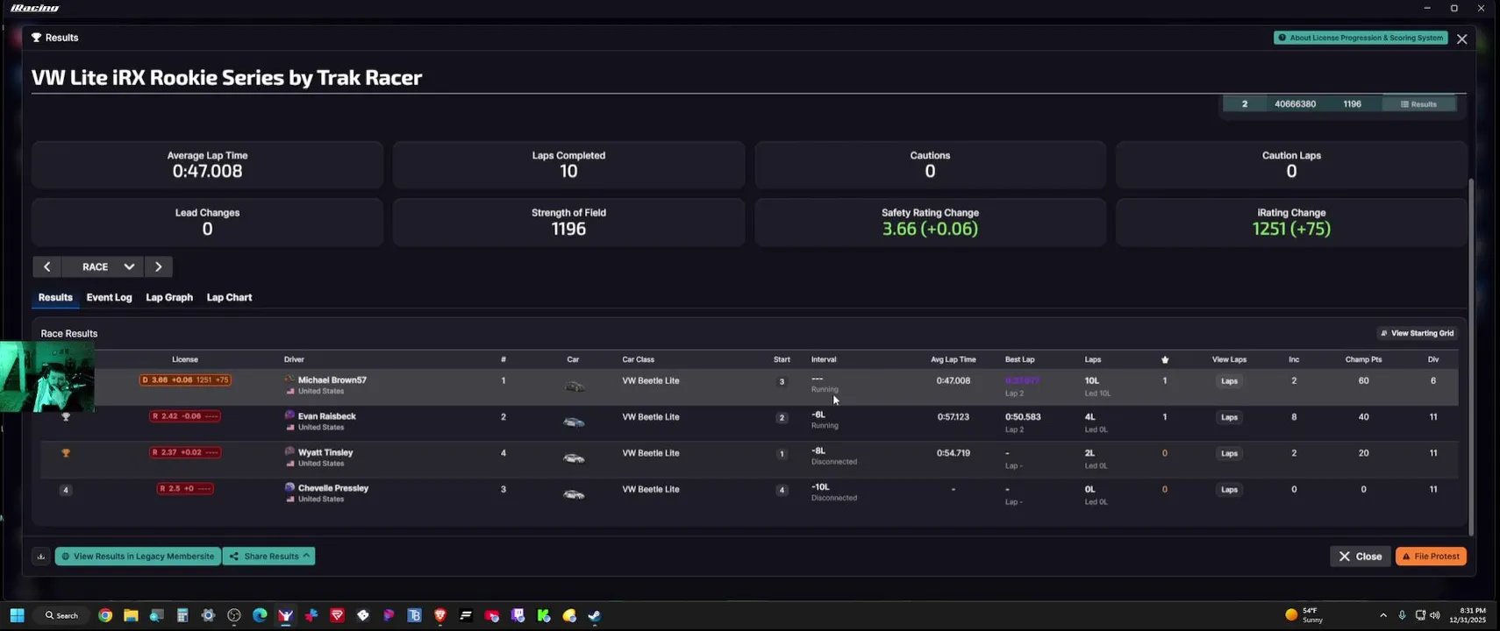Click Chevelle Pressley's license badge R 2.5
1500x631 pixels.
[185, 488]
